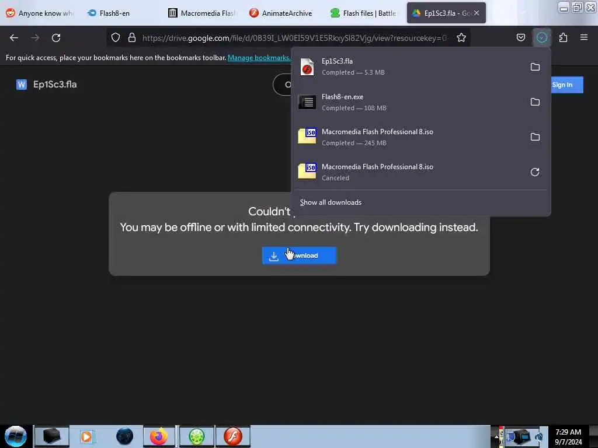Retry the canceled Macromedia Flash Professional 8.iso download
Image resolution: width=598 pixels, height=448 pixels.
click(535, 172)
